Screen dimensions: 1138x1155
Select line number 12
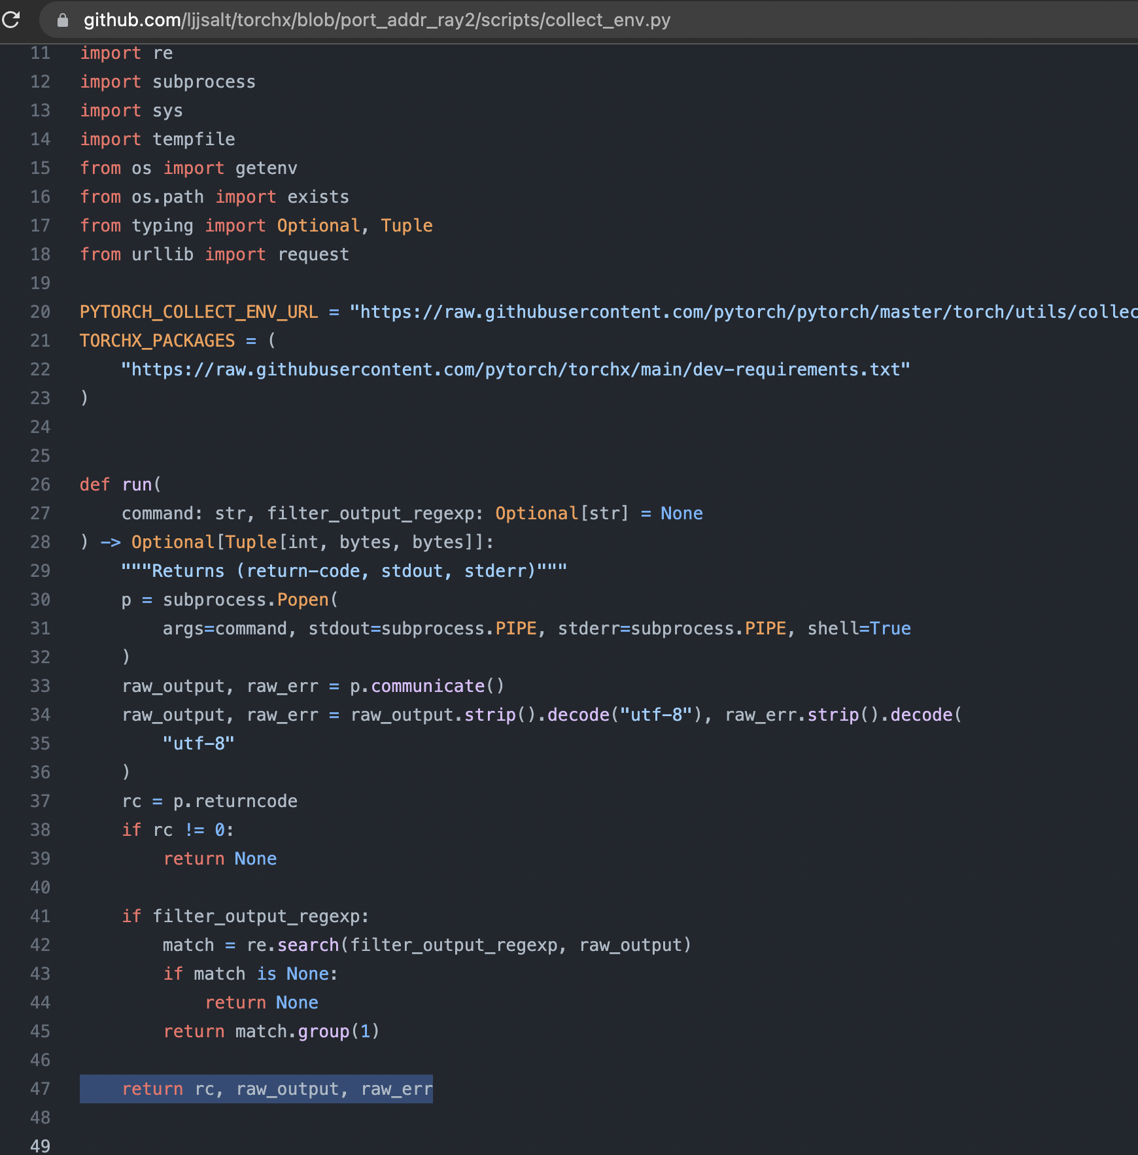41,82
